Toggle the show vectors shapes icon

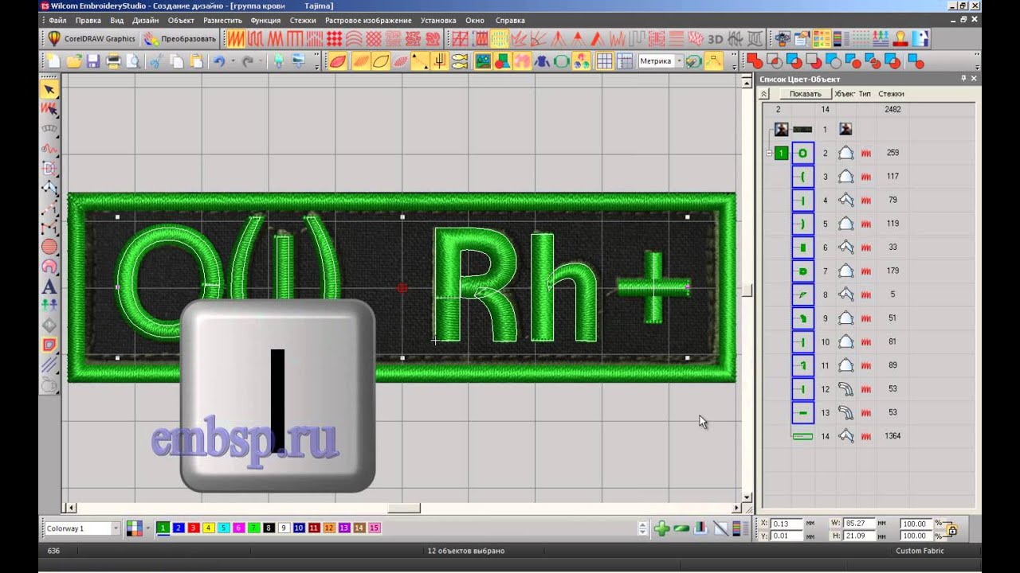tap(503, 61)
